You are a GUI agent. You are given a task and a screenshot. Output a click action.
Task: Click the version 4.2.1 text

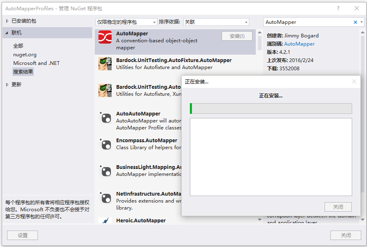(x=285, y=52)
